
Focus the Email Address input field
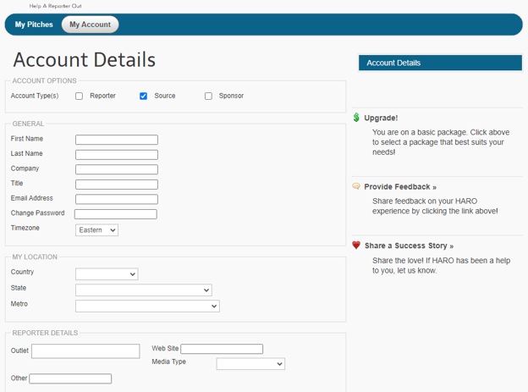click(x=117, y=199)
